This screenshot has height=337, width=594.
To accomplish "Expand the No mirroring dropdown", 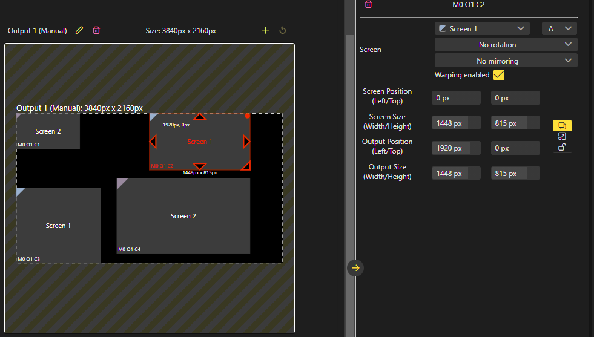I will 506,61.
